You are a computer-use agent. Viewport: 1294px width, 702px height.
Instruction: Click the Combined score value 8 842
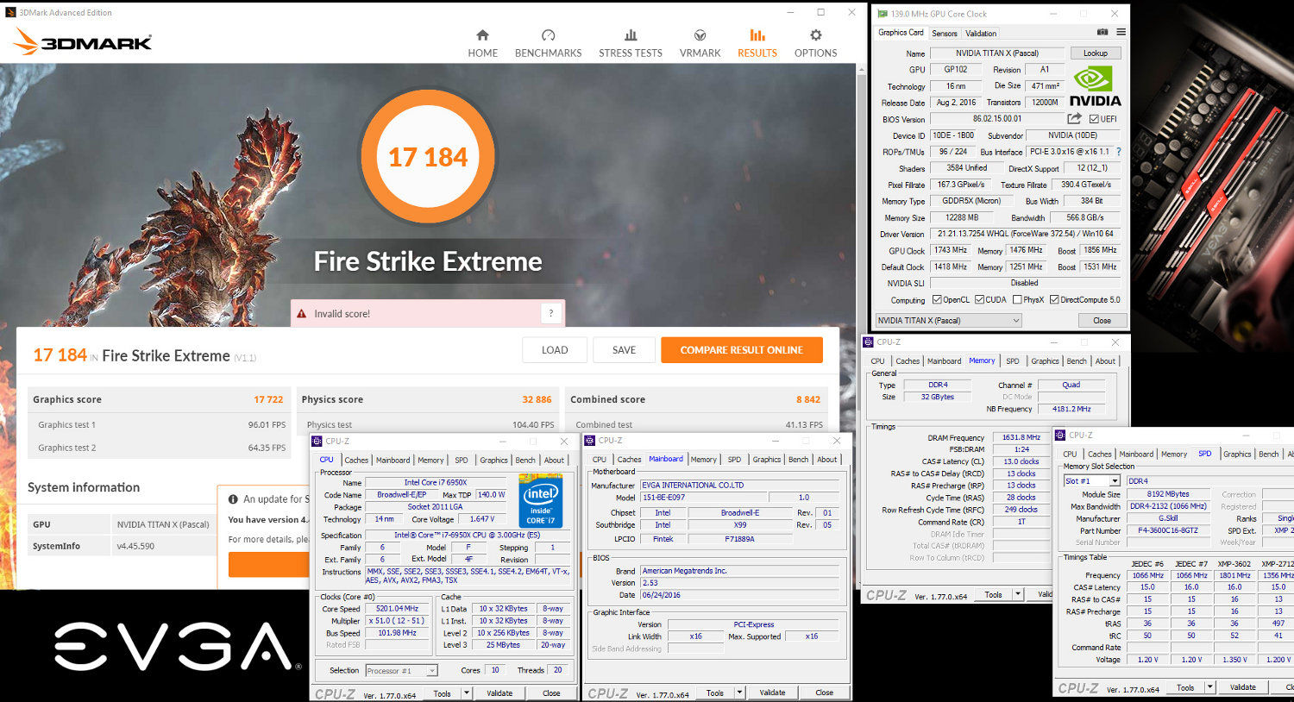pyautogui.click(x=808, y=399)
